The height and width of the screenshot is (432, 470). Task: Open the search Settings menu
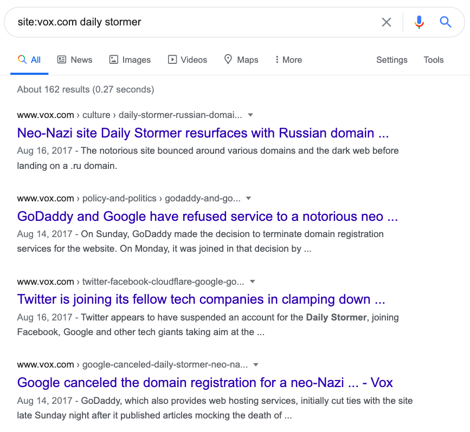coord(391,60)
